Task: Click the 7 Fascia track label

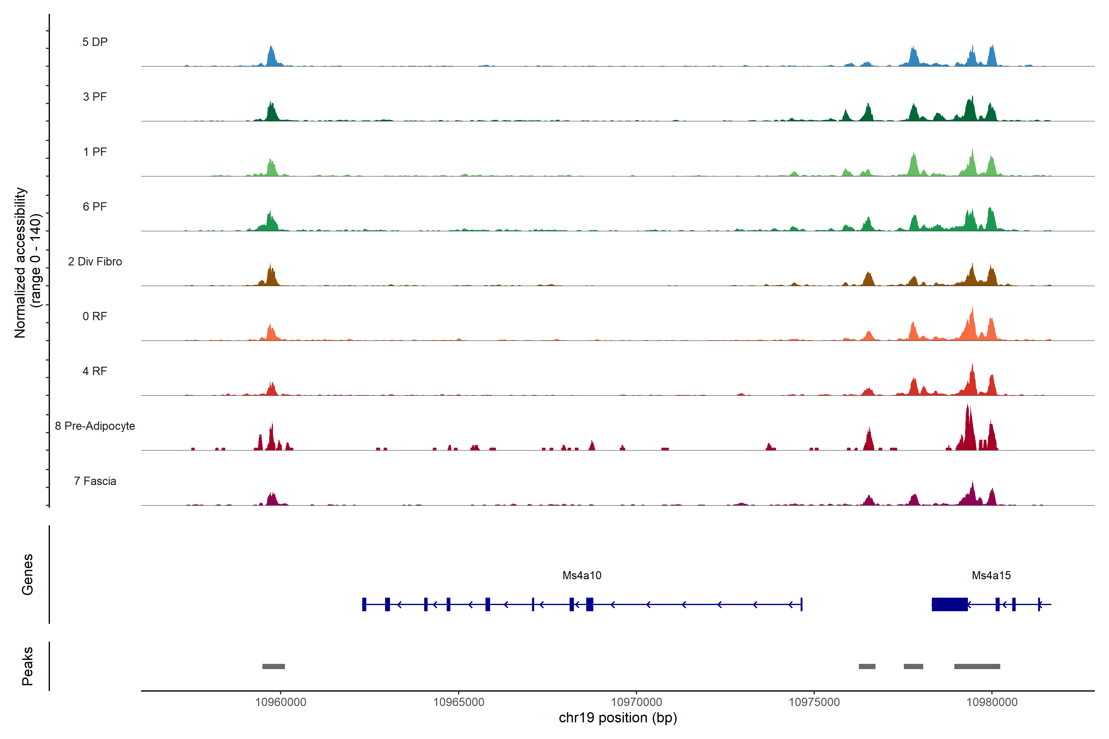Action: click(x=95, y=481)
